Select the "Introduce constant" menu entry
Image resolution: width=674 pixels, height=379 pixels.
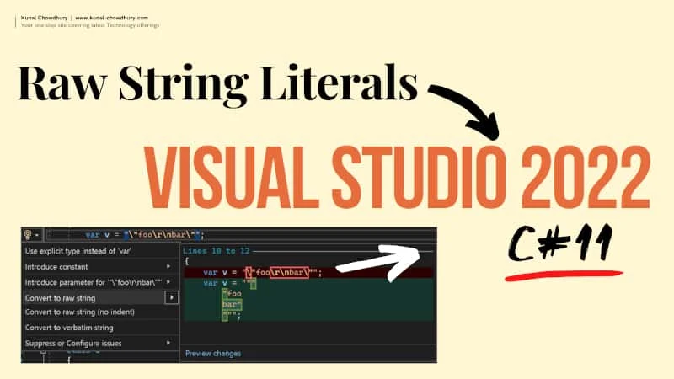[x=56, y=266]
